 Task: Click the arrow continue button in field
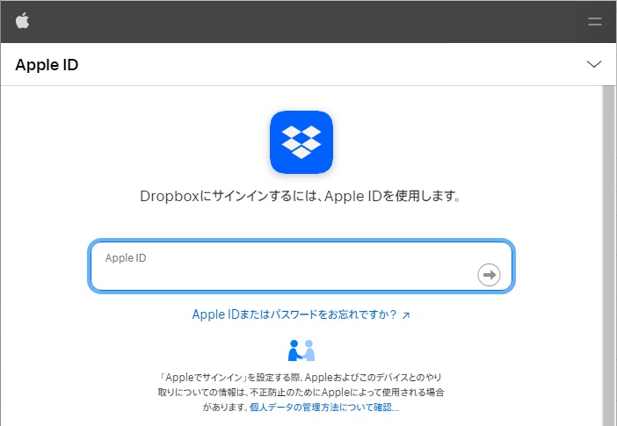489,275
